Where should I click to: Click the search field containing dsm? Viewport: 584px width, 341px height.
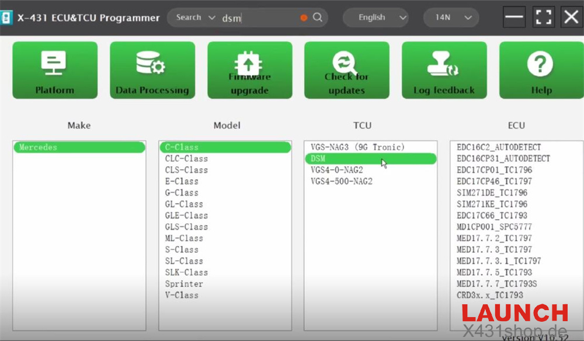[x=257, y=18]
